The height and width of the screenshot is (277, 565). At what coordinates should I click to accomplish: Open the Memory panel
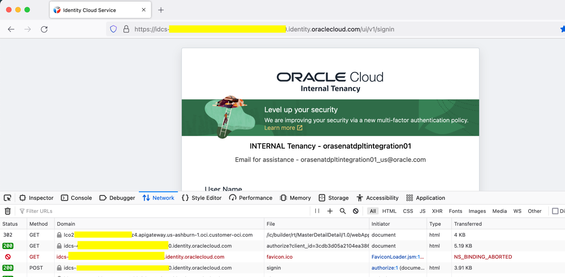(295, 198)
